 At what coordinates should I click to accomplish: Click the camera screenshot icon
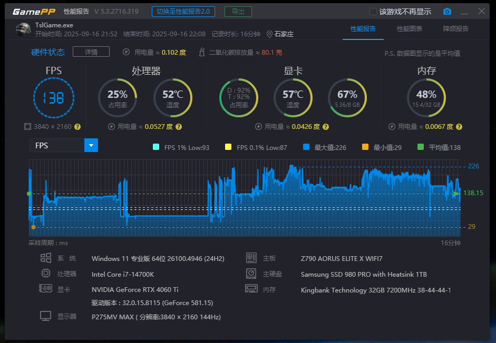click(447, 12)
